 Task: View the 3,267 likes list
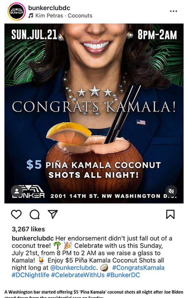(28, 229)
